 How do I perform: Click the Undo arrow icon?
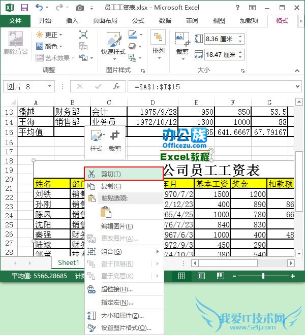(39, 8)
